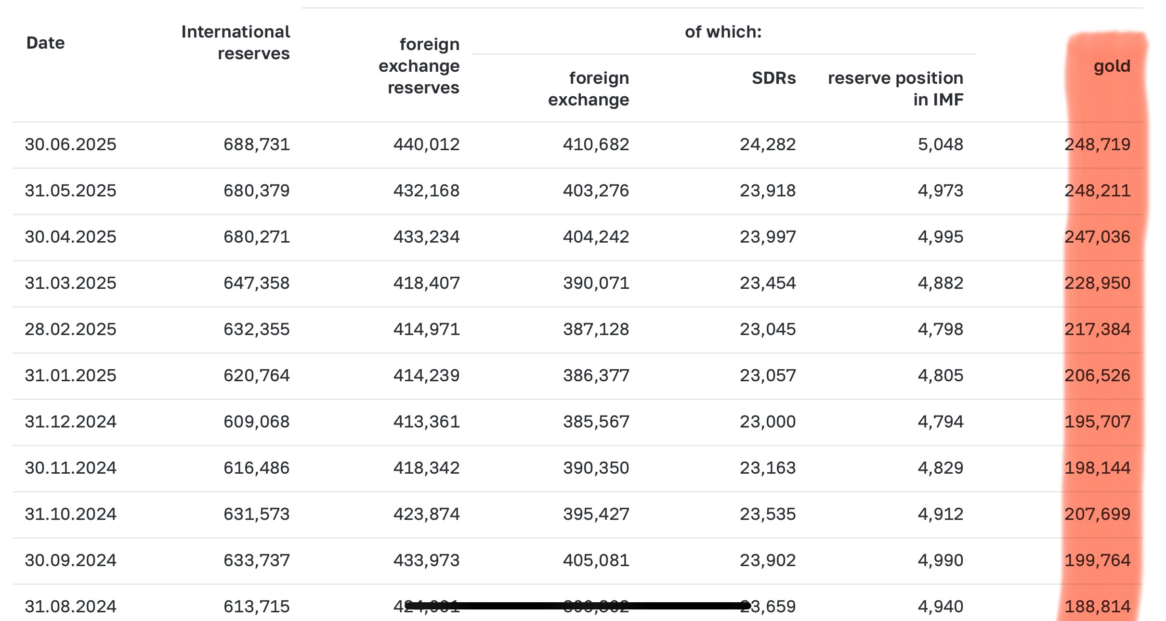Viewport: 1166px width, 621px height.
Task: Select the 30.06.2025 date cell
Action: click(x=71, y=144)
